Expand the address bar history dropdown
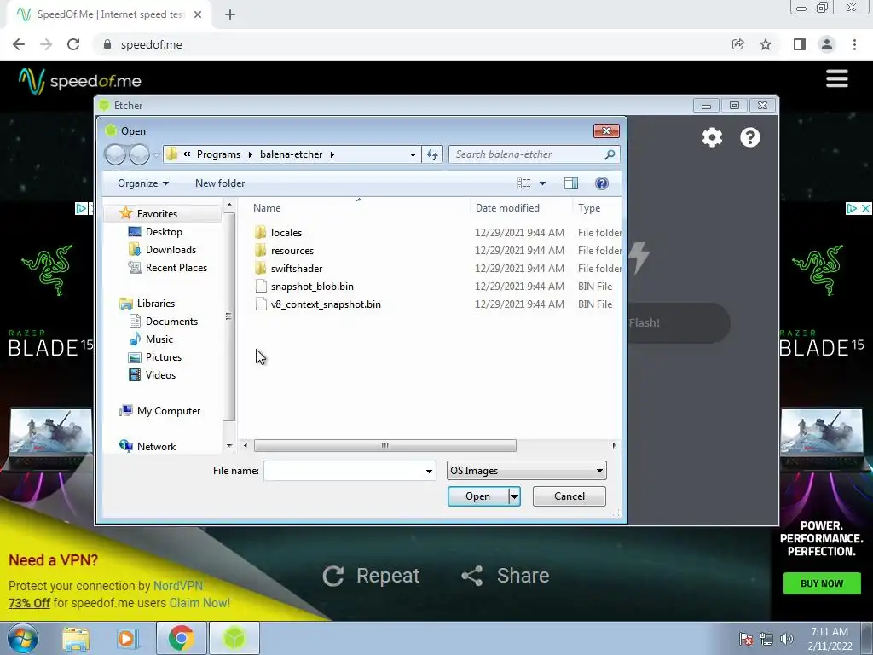Image resolution: width=873 pixels, height=655 pixels. 413,154
